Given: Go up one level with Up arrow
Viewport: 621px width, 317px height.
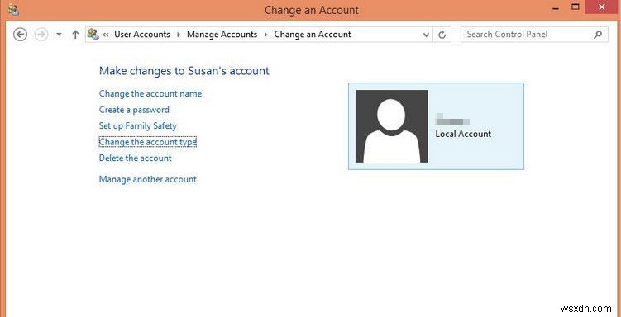Looking at the screenshot, I should [75, 35].
